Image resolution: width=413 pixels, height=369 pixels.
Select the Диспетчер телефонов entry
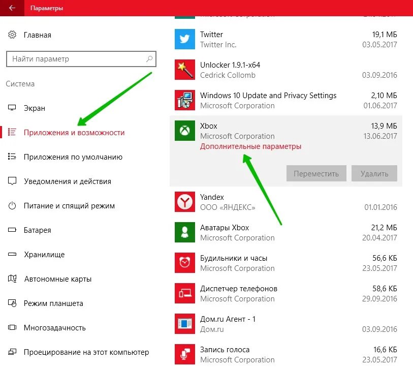tap(239, 289)
